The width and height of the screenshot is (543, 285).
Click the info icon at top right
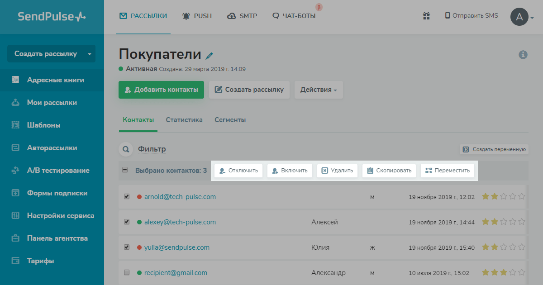(x=523, y=55)
